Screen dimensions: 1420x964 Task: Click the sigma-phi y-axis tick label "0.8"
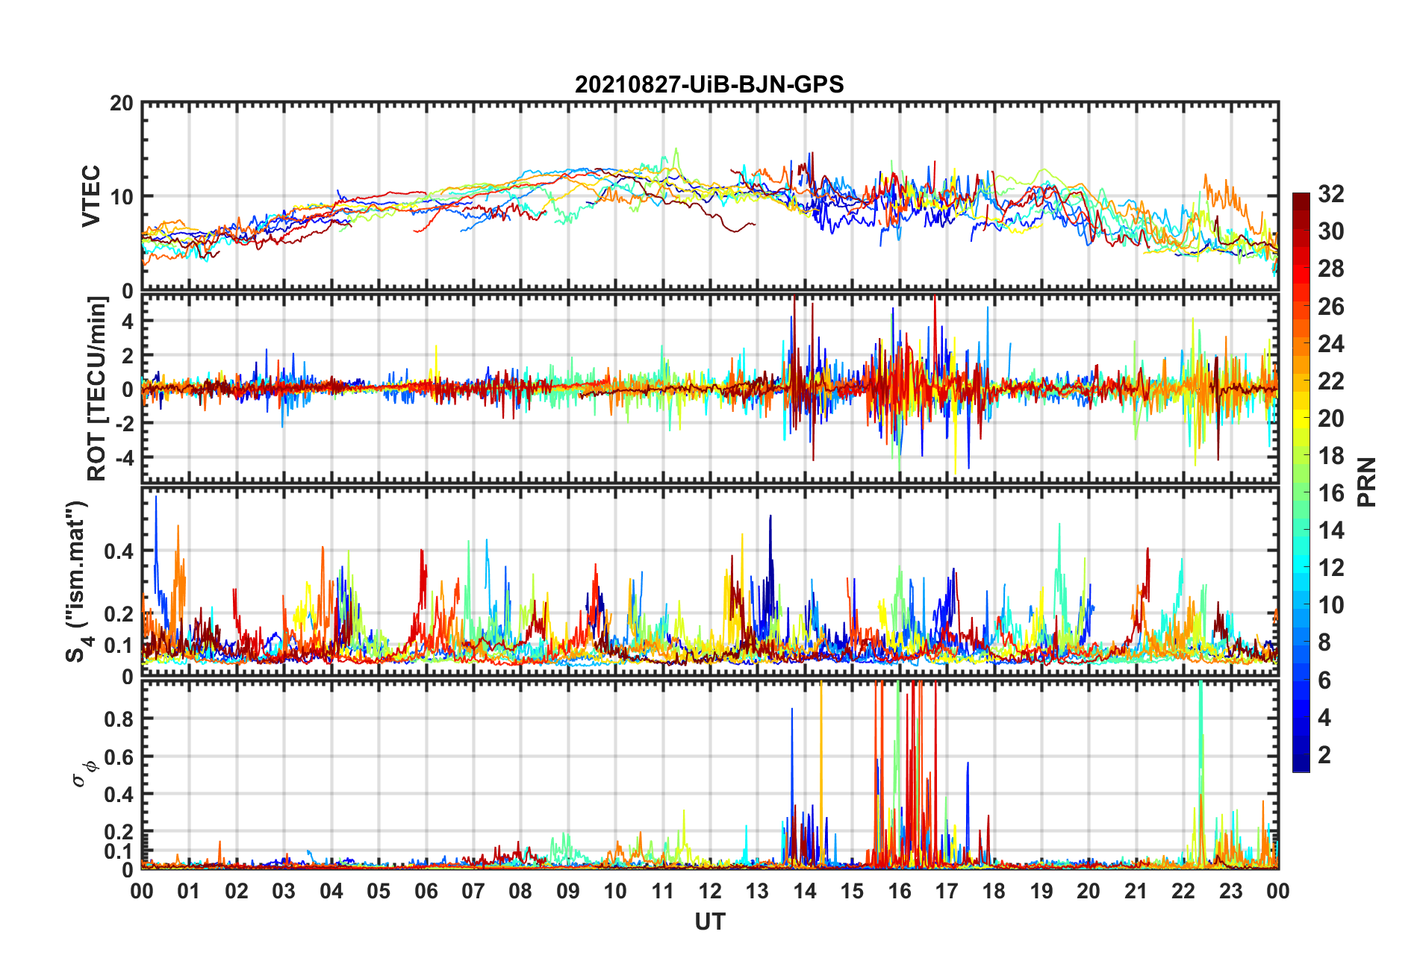click(119, 719)
